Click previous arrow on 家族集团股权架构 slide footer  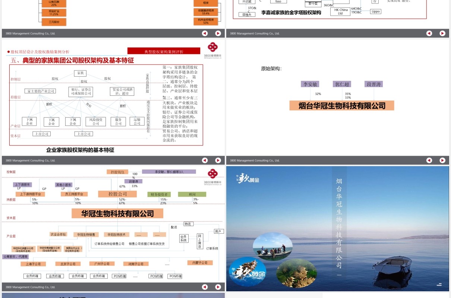(x=205, y=160)
